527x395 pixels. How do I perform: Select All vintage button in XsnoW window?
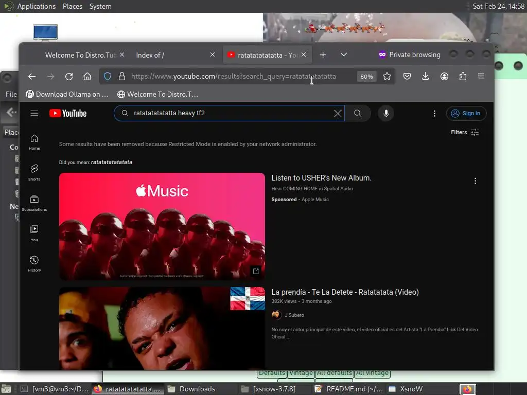coord(372,373)
